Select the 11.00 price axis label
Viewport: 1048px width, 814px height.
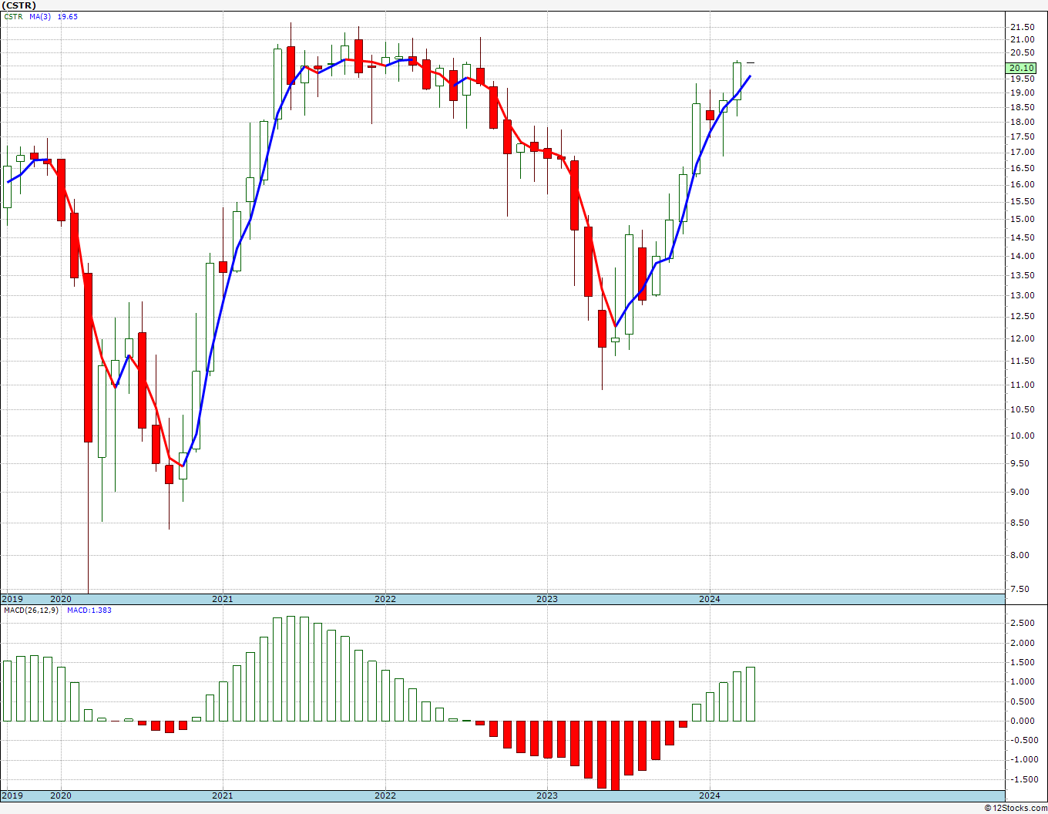(1022, 385)
